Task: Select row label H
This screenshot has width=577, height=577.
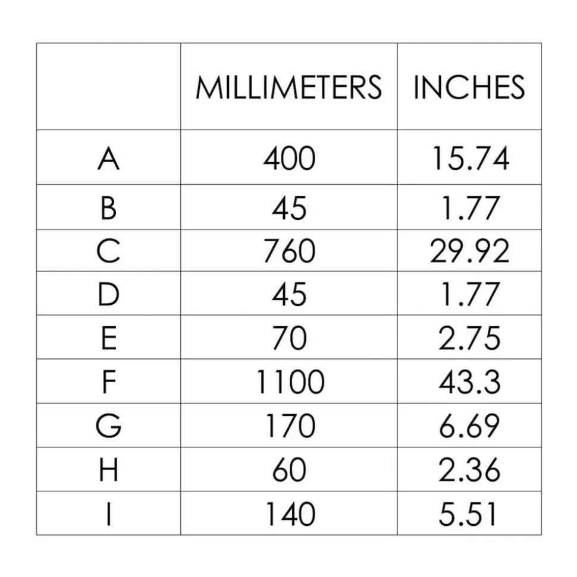Action: (108, 469)
